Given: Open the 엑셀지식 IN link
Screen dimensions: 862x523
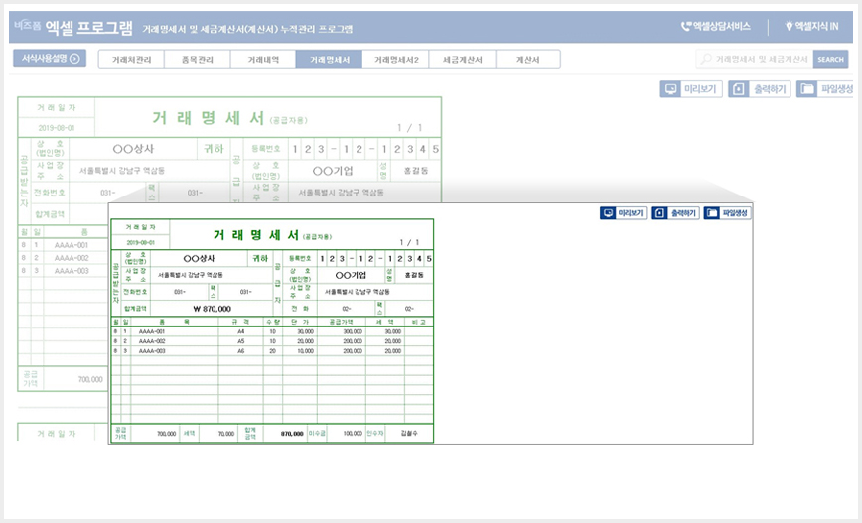Looking at the screenshot, I should click(x=811, y=26).
